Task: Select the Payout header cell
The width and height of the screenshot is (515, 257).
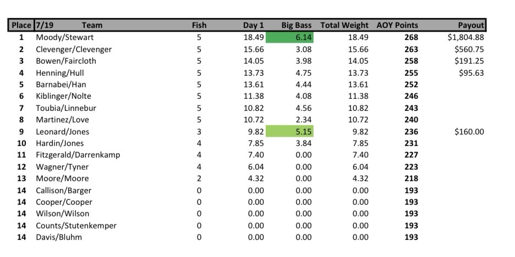Action: point(471,25)
